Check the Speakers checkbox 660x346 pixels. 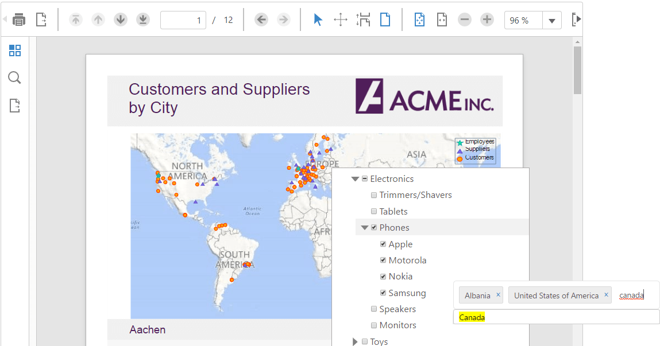coord(373,309)
